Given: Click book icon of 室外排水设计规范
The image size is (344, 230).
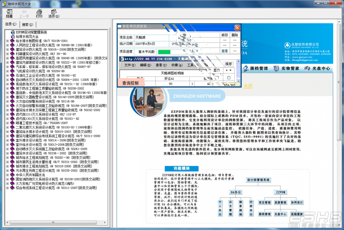Looking at the screenshot, I should (x=12, y=140).
